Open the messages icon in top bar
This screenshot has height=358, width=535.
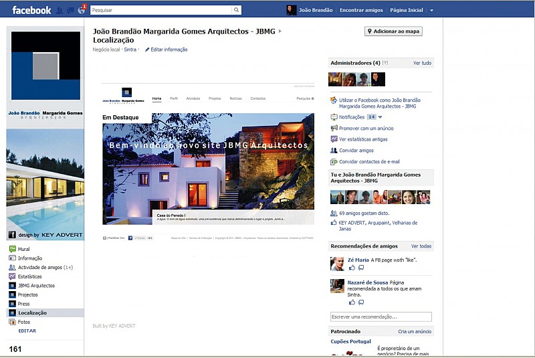click(70, 11)
